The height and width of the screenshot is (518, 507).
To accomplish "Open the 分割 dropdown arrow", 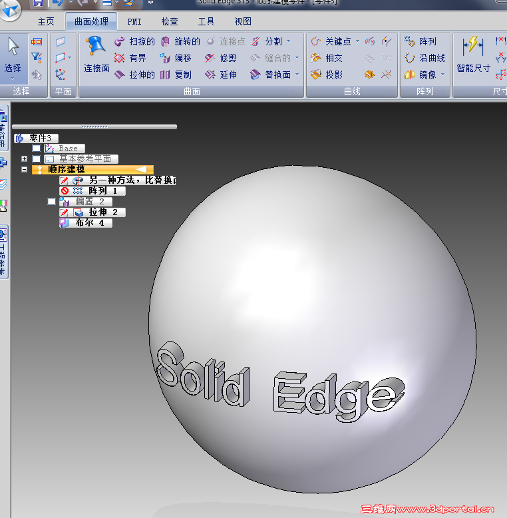I will (289, 41).
